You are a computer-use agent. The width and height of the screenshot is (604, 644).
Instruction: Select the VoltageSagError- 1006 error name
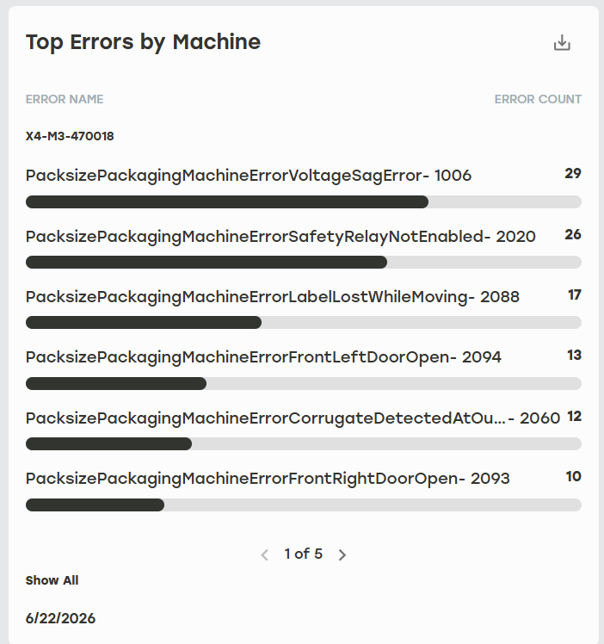tap(249, 176)
